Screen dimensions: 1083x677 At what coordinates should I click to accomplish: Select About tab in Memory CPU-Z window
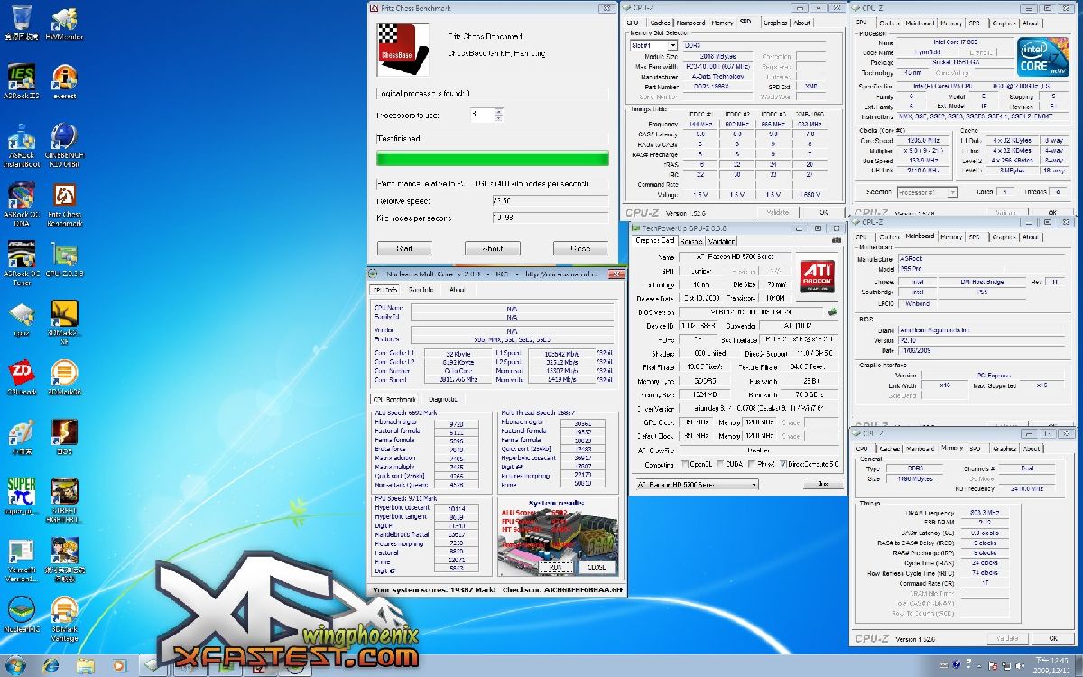tap(1032, 448)
